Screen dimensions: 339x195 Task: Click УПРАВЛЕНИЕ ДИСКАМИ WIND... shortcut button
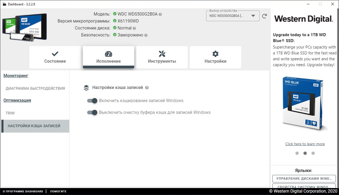[x=304, y=178]
